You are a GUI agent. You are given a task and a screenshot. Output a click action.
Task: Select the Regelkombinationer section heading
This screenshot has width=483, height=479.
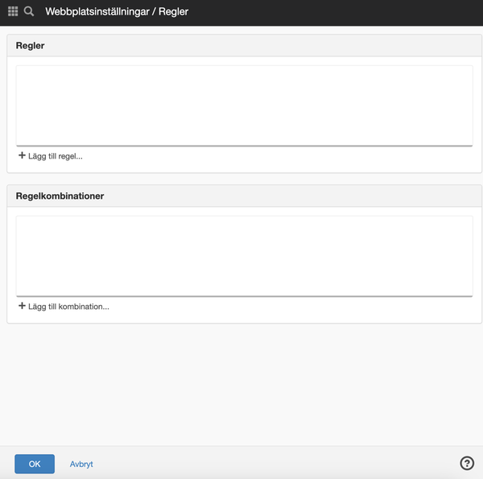(60, 196)
